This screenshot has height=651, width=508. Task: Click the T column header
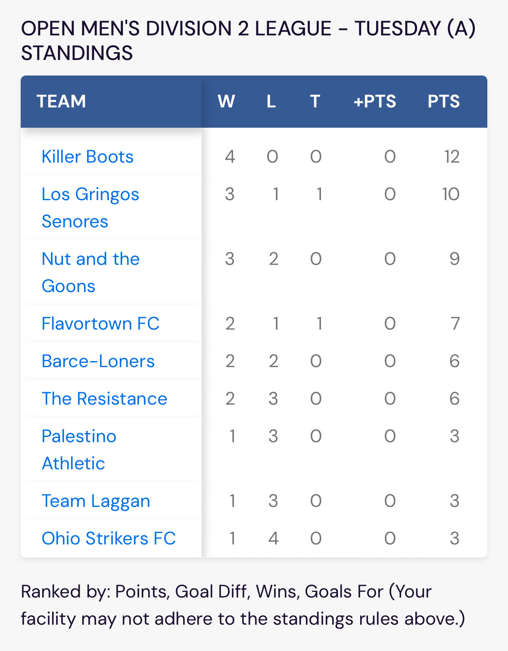[315, 101]
